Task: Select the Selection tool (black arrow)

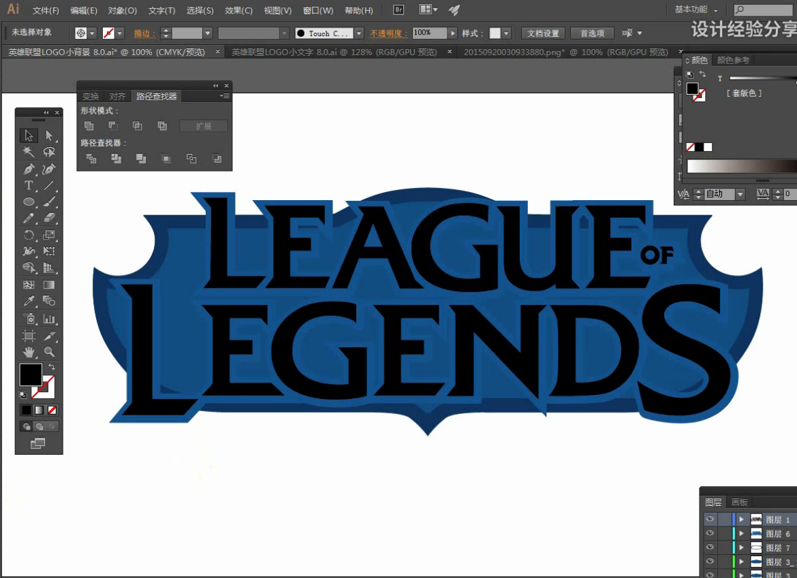Action: [29, 135]
